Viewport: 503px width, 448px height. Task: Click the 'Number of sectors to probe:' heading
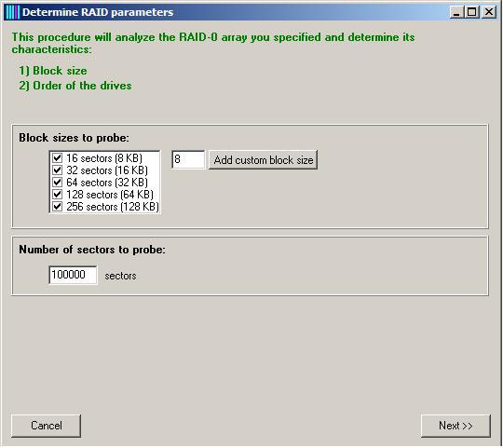coord(92,250)
